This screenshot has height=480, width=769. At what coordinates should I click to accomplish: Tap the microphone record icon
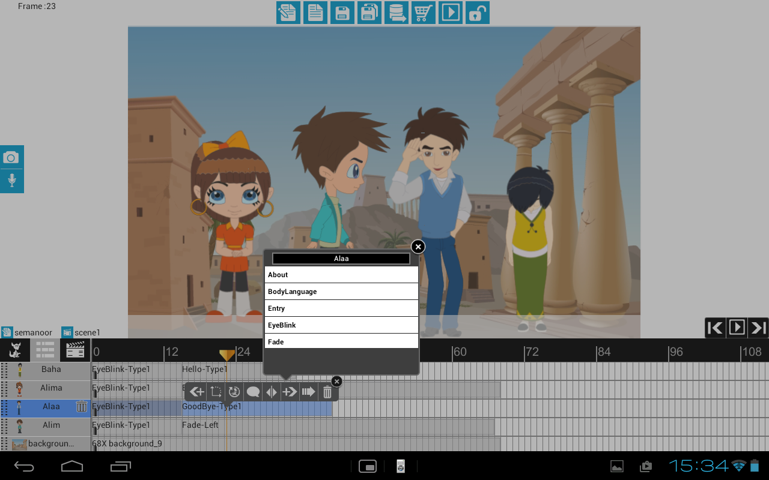coord(11,181)
